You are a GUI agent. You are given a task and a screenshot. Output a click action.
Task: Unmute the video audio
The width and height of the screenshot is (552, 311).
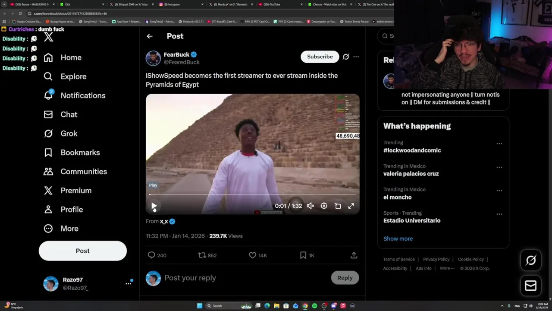pyautogui.click(x=310, y=206)
